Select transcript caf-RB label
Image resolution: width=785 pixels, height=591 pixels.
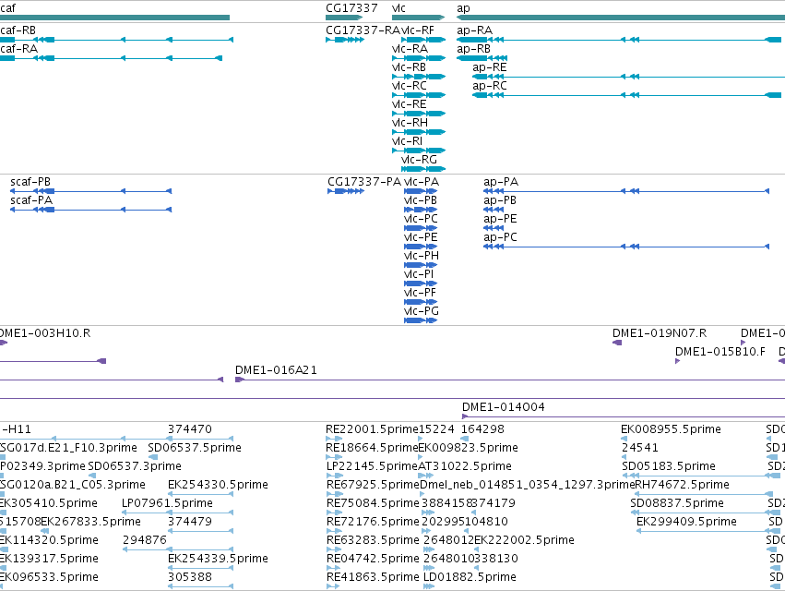(x=18, y=30)
